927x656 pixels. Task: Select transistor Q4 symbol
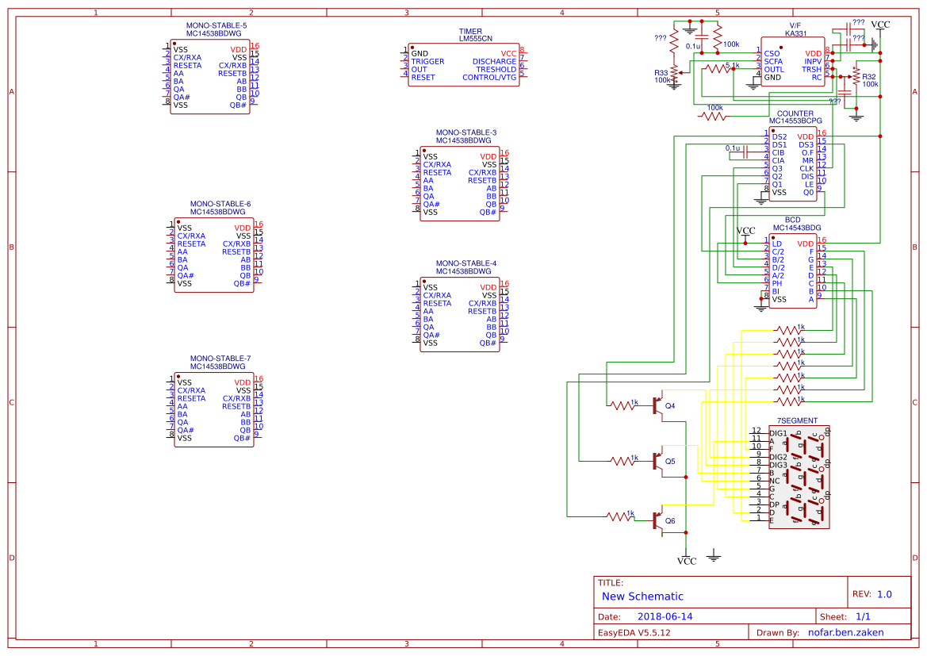[x=657, y=406]
